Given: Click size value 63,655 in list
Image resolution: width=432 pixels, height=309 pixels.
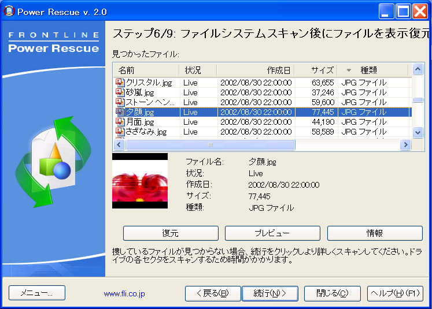Looking at the screenshot, I should coord(323,83).
